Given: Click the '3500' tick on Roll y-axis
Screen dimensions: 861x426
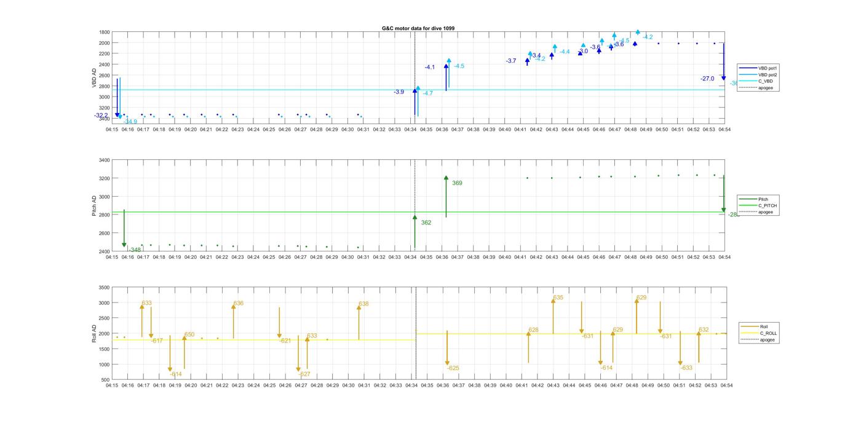Looking at the screenshot, I should tap(104, 288).
